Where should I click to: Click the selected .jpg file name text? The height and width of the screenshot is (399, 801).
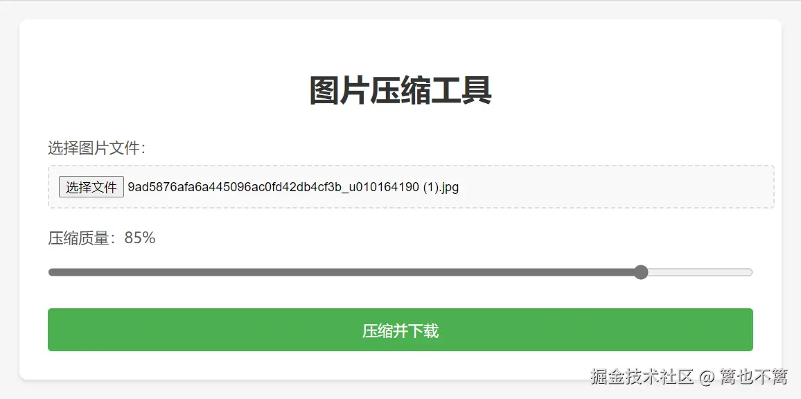293,187
